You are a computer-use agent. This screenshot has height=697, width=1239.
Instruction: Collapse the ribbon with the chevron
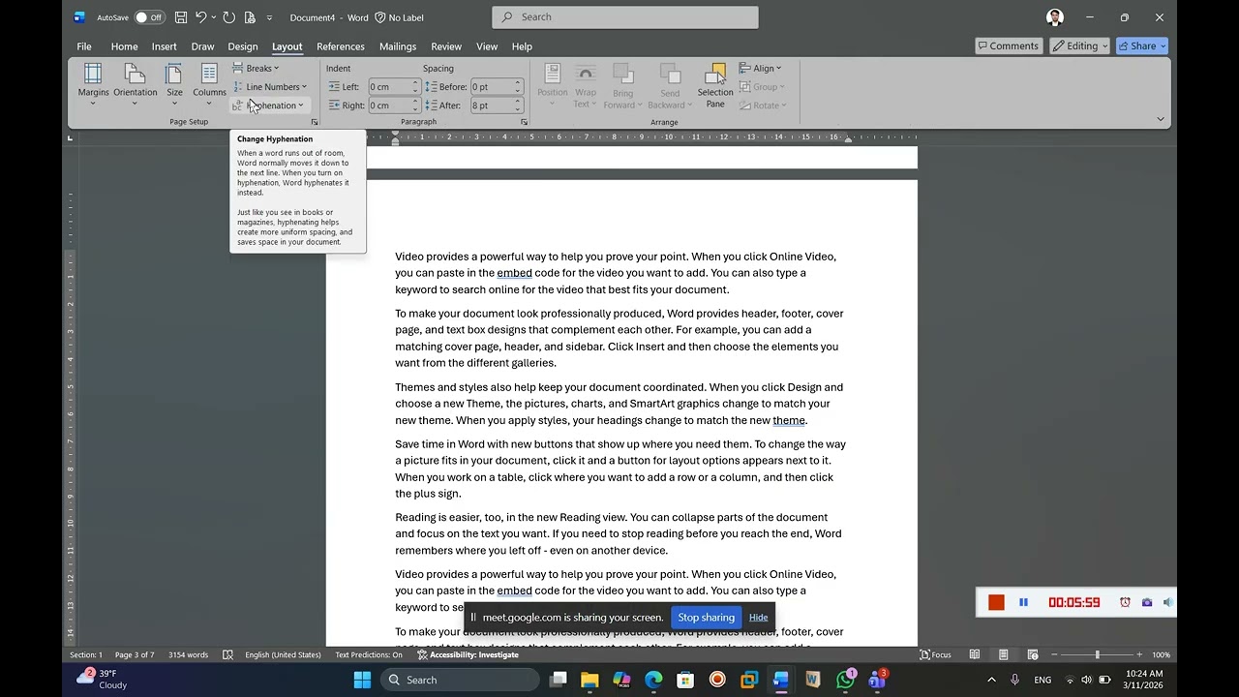coord(1161,119)
